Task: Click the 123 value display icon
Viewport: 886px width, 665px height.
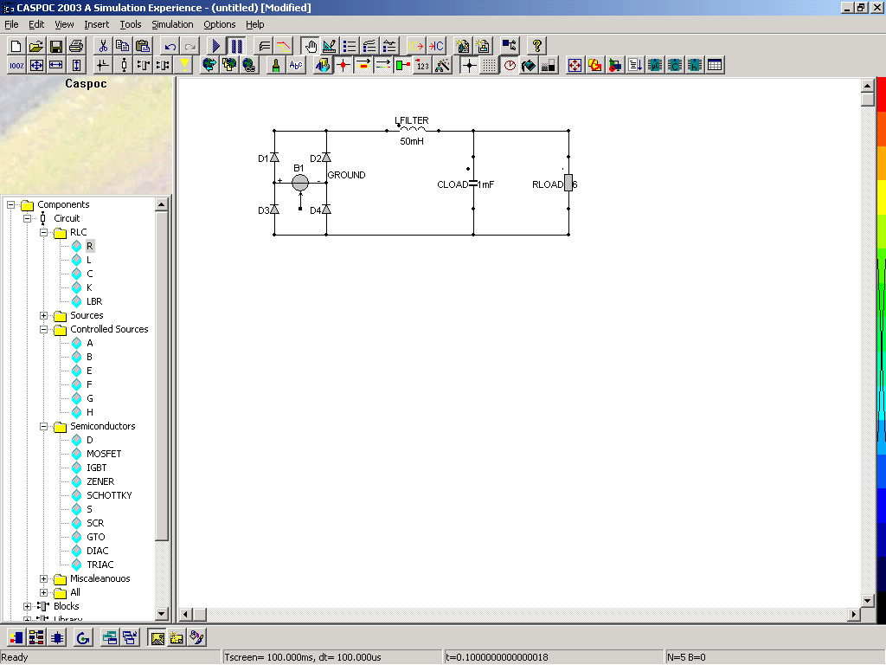Action: click(422, 65)
